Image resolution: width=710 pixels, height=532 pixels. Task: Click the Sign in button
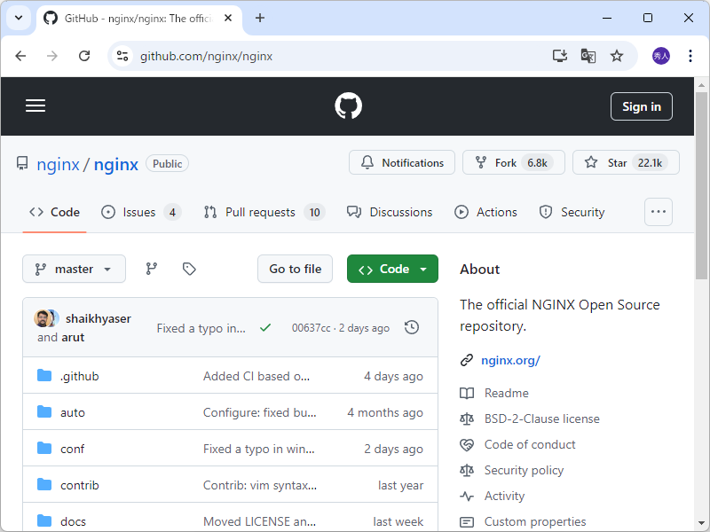[x=641, y=106]
